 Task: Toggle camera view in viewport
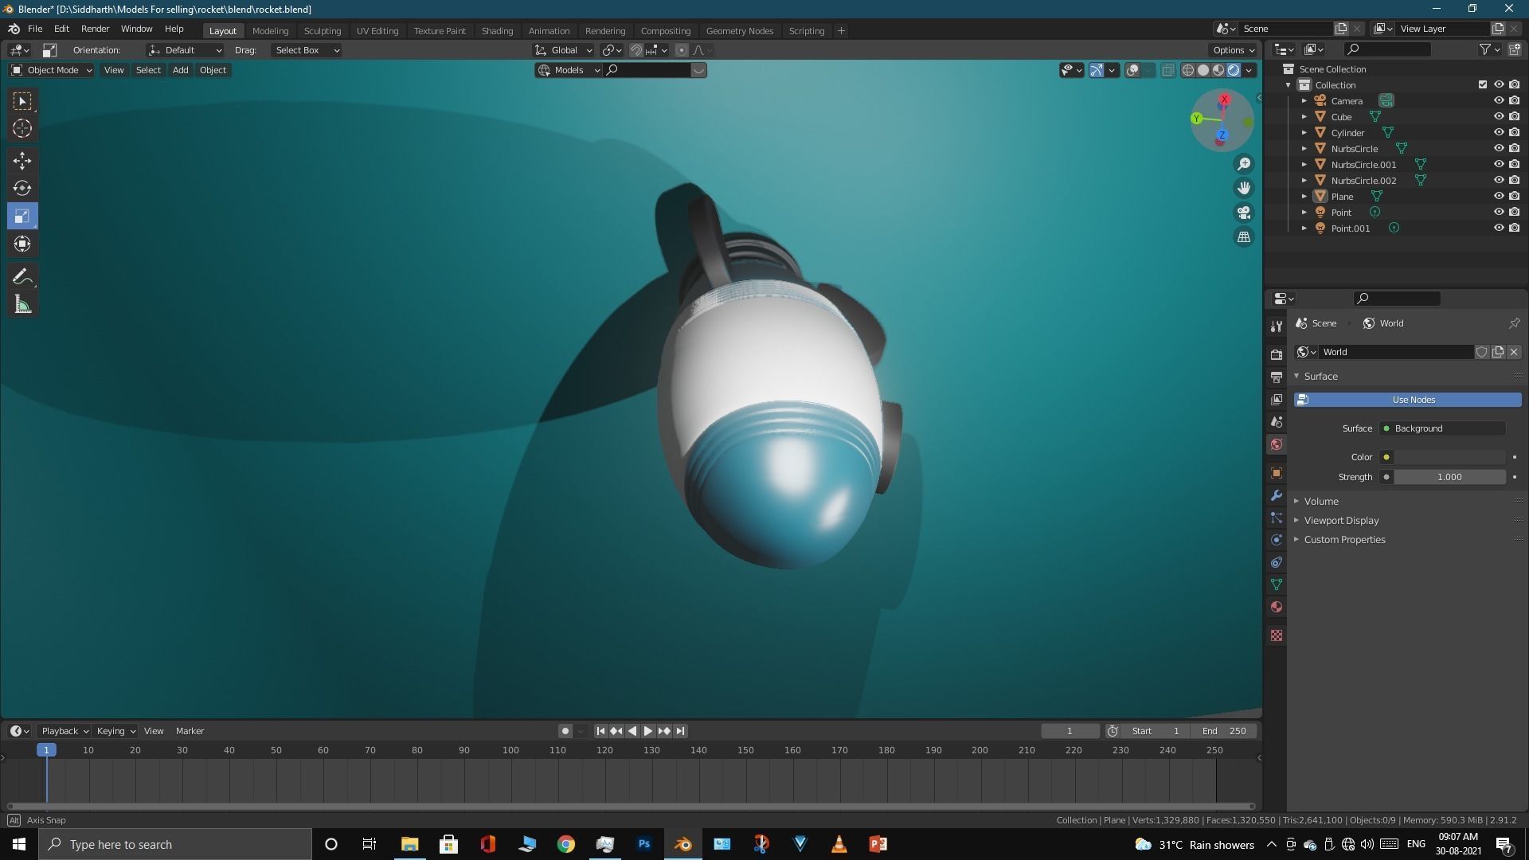pyautogui.click(x=1243, y=213)
